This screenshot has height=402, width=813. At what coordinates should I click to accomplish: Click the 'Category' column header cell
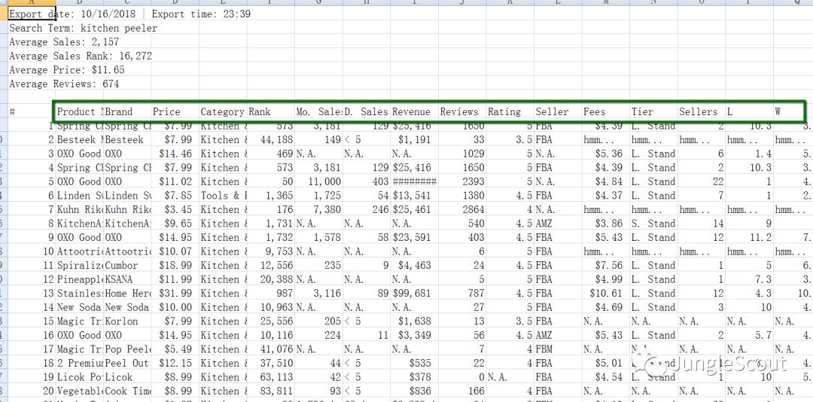pos(223,111)
